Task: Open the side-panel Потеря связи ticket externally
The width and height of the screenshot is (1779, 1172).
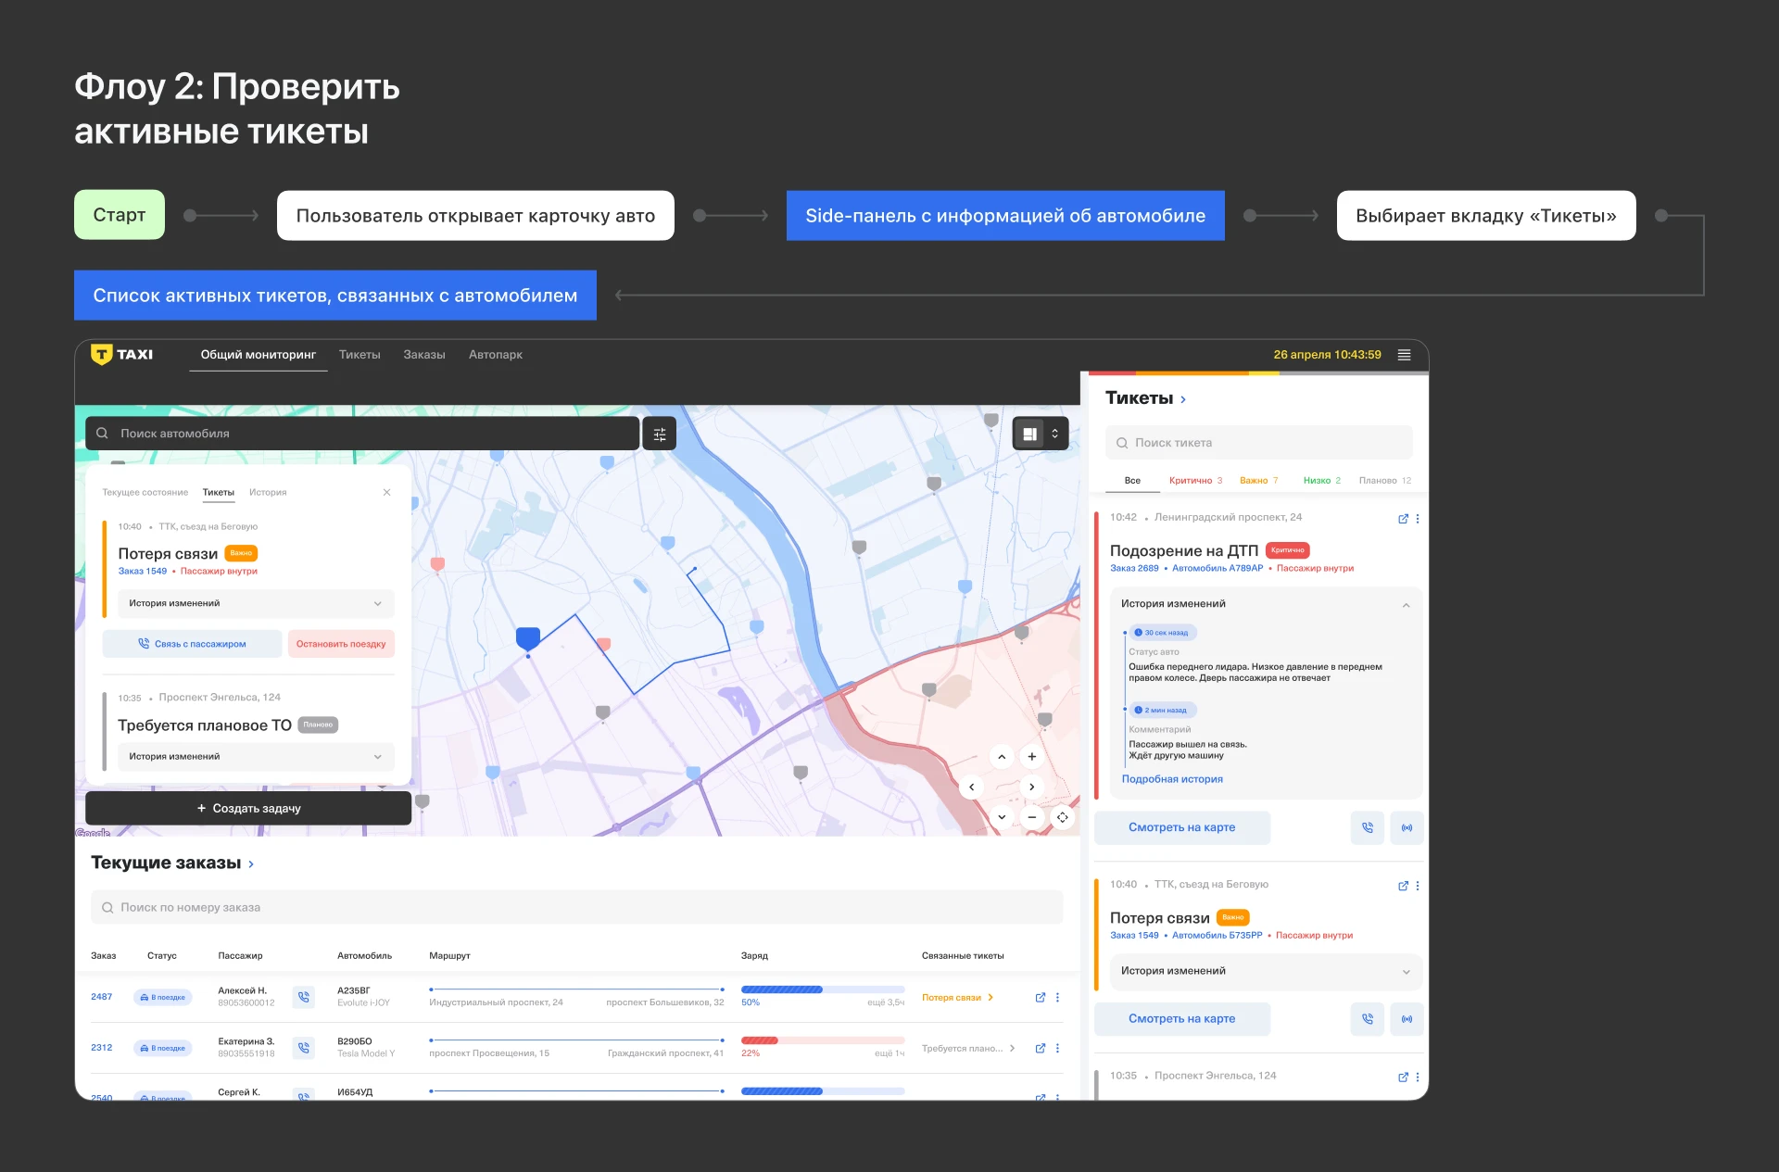Action: pyautogui.click(x=1403, y=886)
